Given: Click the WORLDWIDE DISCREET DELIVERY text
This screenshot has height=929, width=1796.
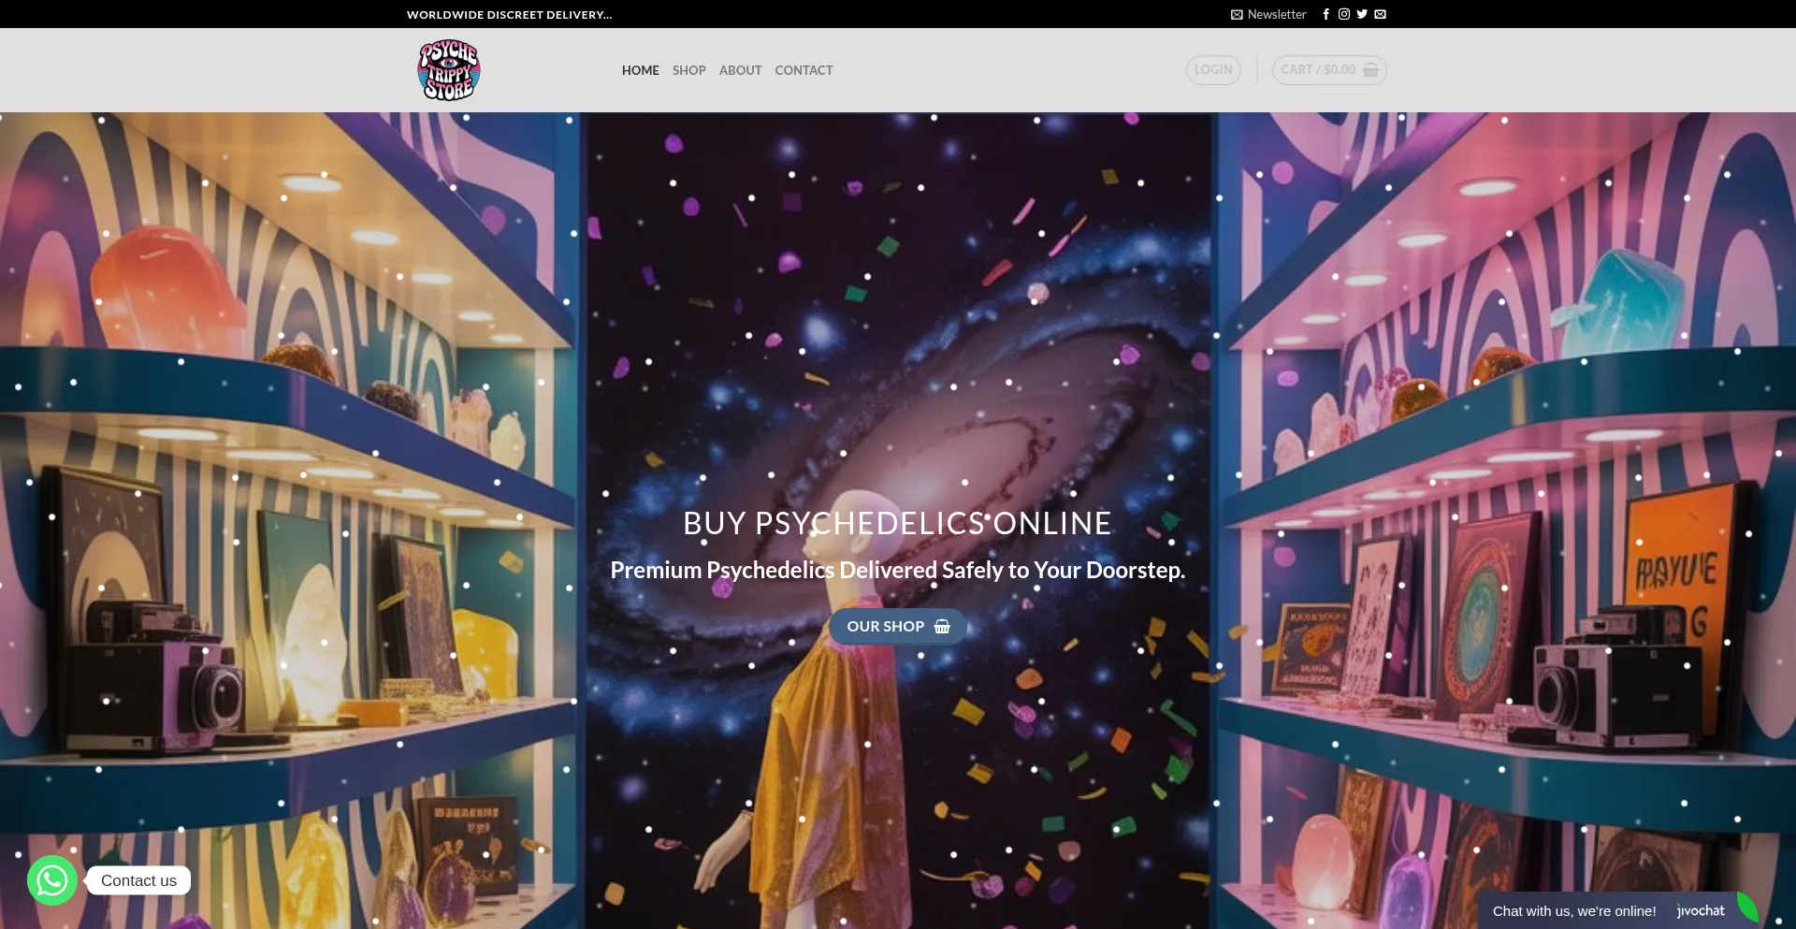Looking at the screenshot, I should (x=510, y=15).
